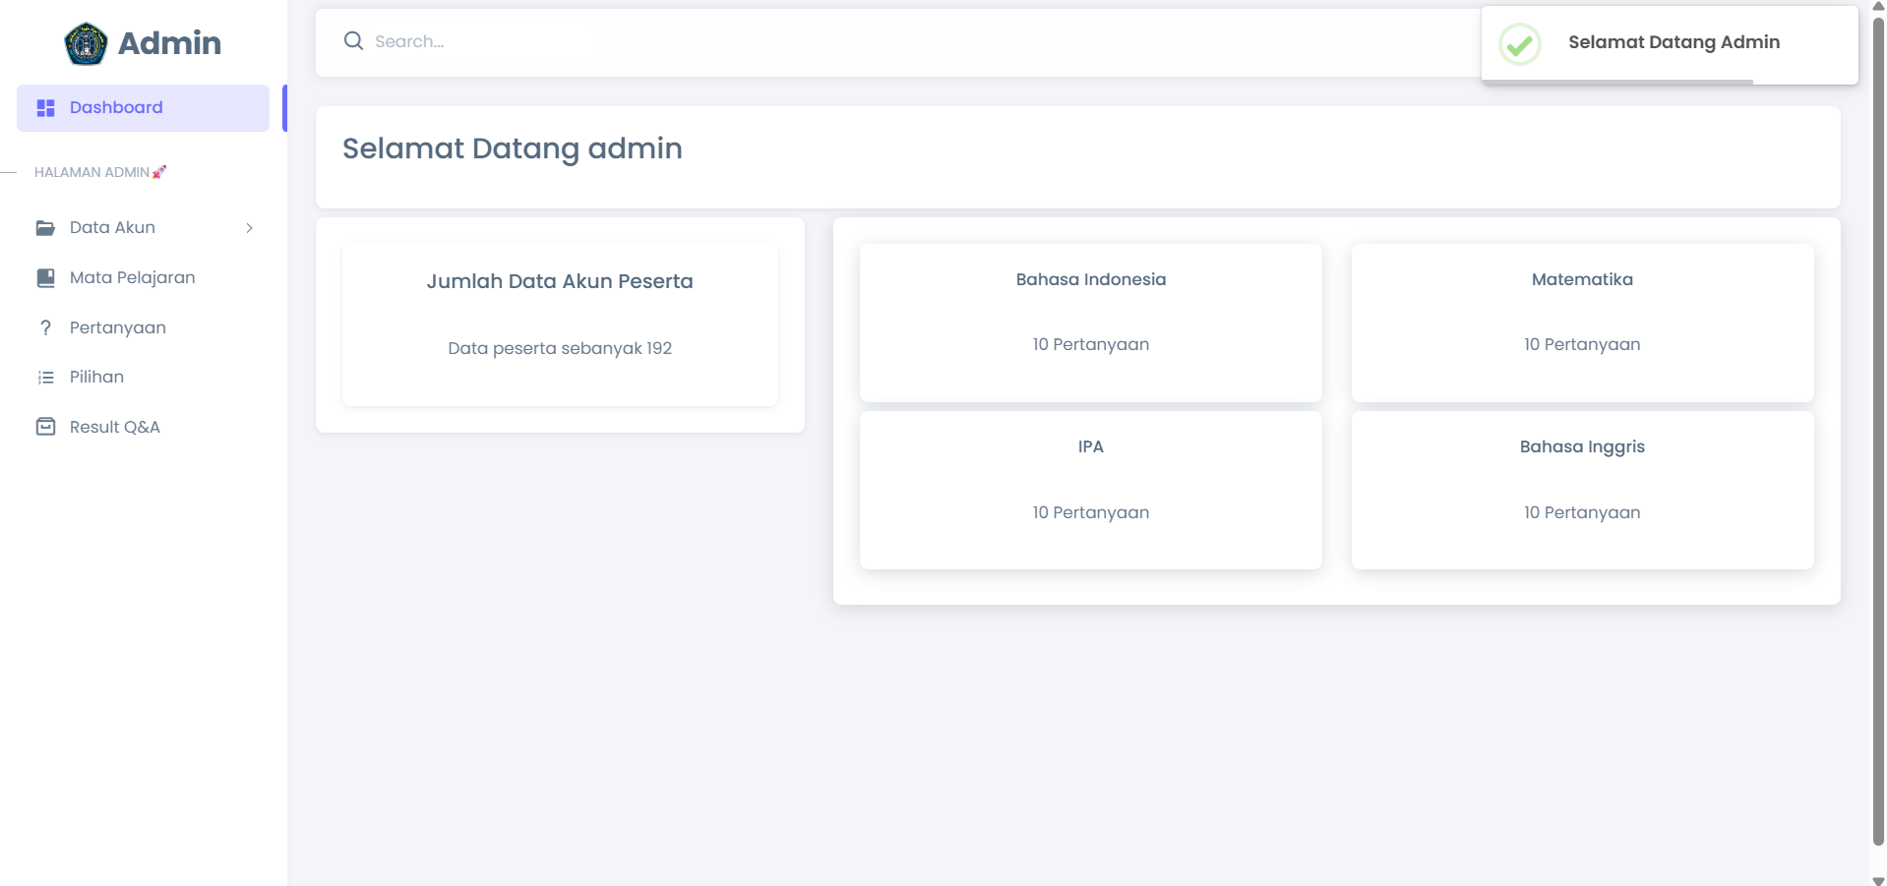Select the Pilihan sidebar link
This screenshot has width=1887, height=886.
tap(96, 378)
